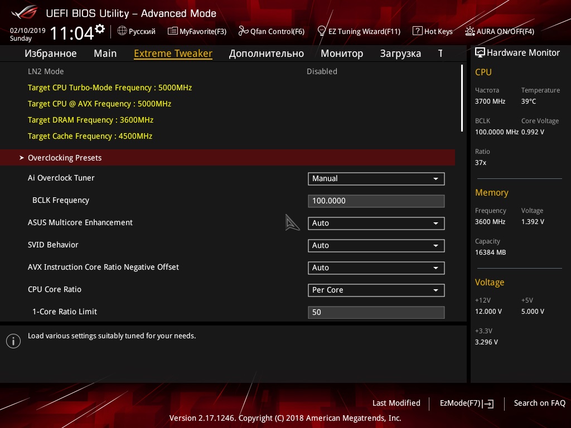Open the Hot Keys question mark icon

pos(417,31)
